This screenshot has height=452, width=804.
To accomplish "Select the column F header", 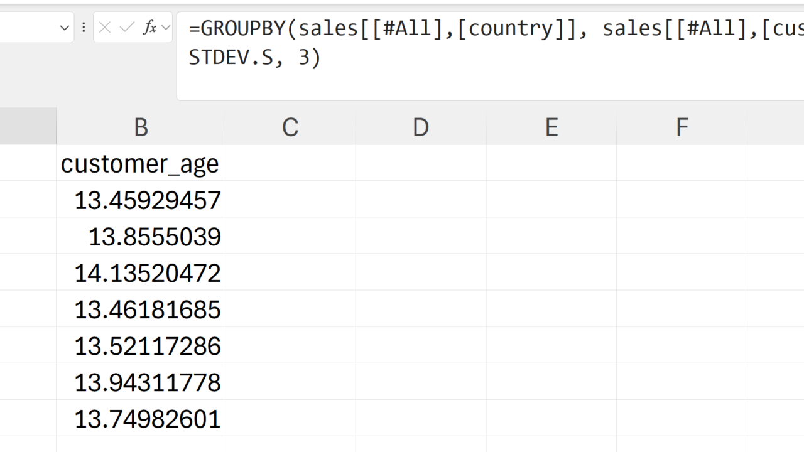I will [x=682, y=127].
